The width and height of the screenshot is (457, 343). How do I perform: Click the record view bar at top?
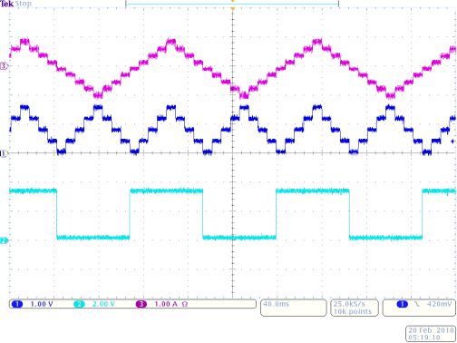tap(232, 4)
